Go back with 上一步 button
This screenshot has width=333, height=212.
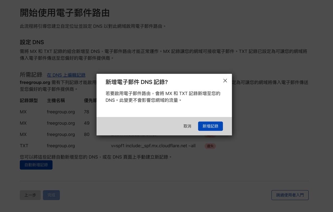coord(30,195)
